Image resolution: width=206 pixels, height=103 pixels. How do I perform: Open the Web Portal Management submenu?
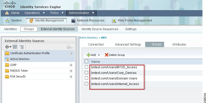coord(135,20)
